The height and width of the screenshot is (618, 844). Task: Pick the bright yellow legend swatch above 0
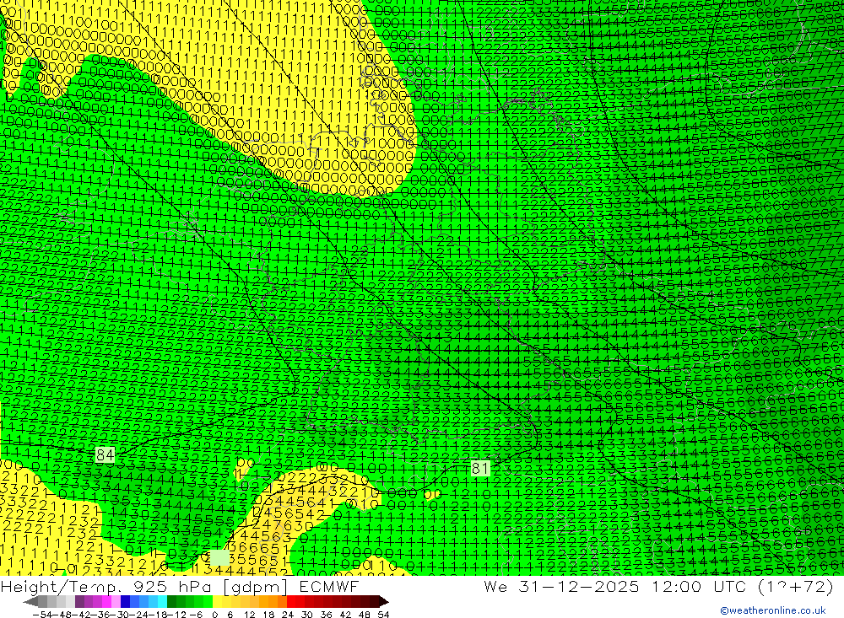click(218, 602)
